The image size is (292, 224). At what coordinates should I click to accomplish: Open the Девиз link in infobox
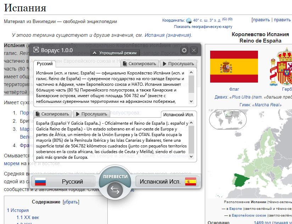(x=221, y=97)
